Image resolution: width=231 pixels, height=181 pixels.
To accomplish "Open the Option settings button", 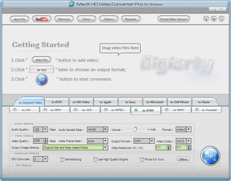I will 109,19.
